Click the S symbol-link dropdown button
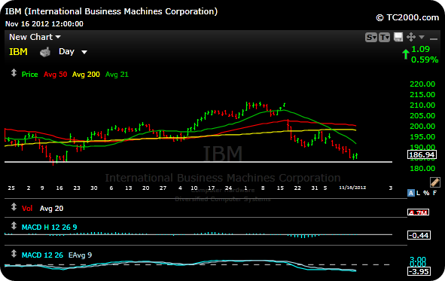 pyautogui.click(x=371, y=37)
